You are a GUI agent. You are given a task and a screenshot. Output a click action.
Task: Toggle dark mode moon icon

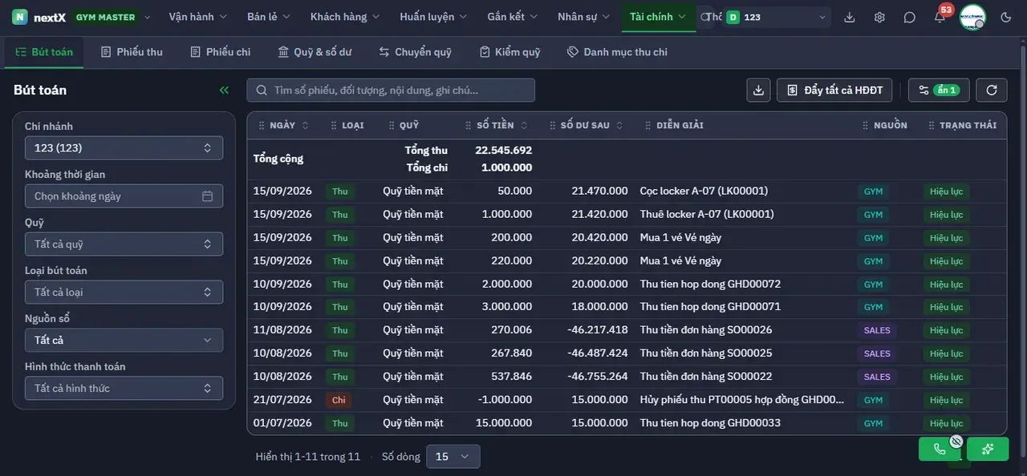tap(1006, 17)
